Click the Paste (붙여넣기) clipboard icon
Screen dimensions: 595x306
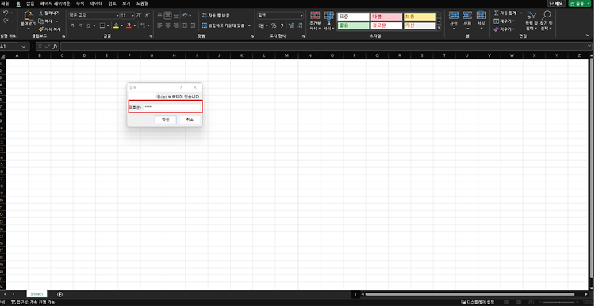click(29, 16)
